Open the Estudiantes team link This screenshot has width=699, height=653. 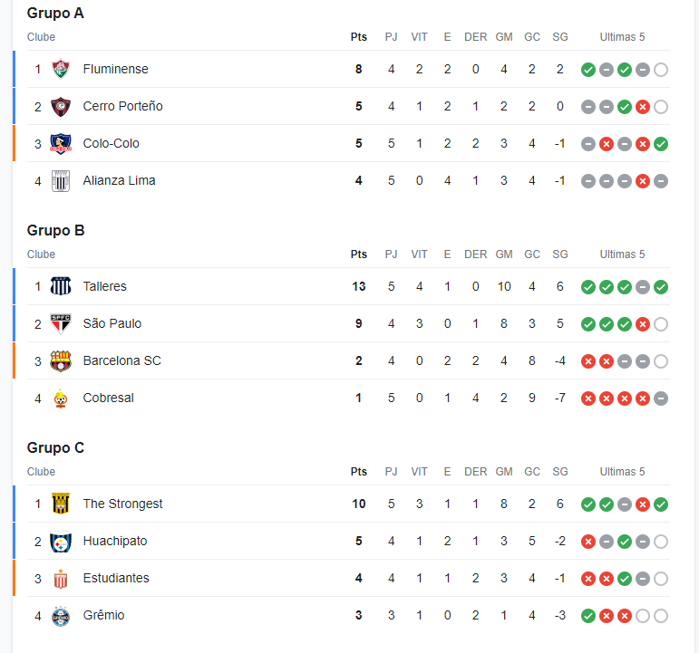(x=116, y=578)
